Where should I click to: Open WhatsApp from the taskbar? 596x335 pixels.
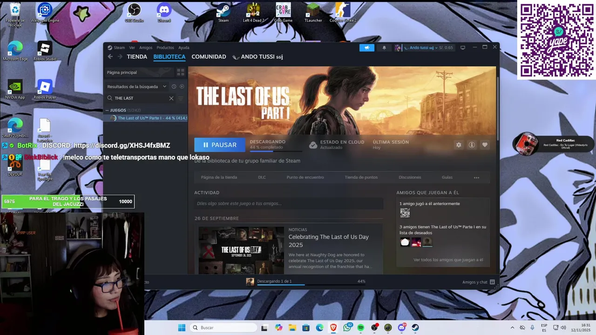[347, 328]
